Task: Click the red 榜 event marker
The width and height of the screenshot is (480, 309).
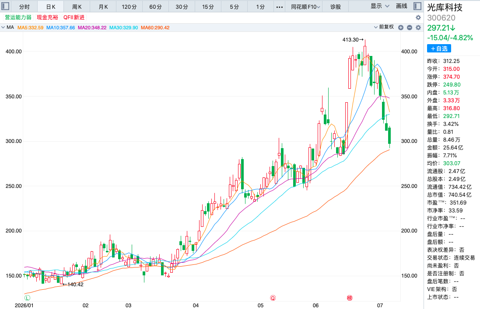Action: 350,298
